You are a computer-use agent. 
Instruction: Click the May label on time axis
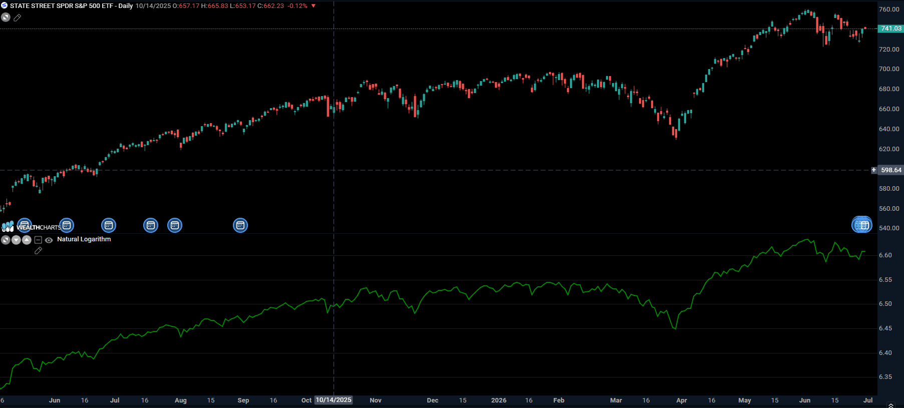tap(745, 400)
